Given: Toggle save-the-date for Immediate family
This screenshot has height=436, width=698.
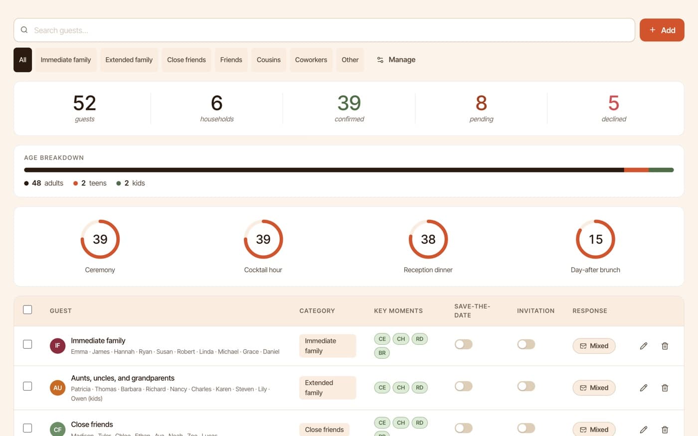Looking at the screenshot, I should (463, 344).
